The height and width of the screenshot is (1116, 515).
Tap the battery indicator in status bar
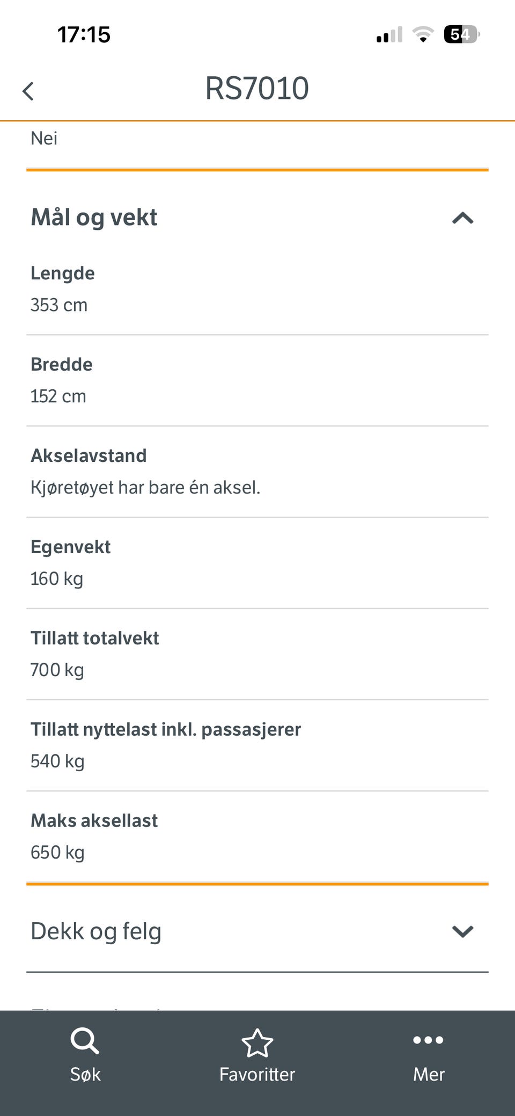[x=461, y=35]
